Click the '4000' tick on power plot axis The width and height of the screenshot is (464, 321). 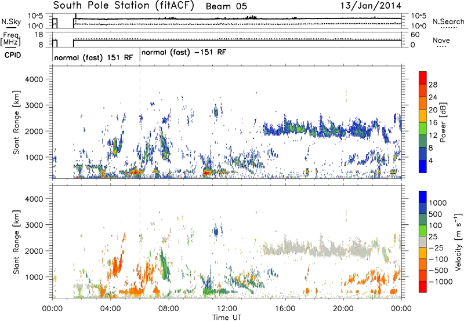pyautogui.click(x=34, y=79)
